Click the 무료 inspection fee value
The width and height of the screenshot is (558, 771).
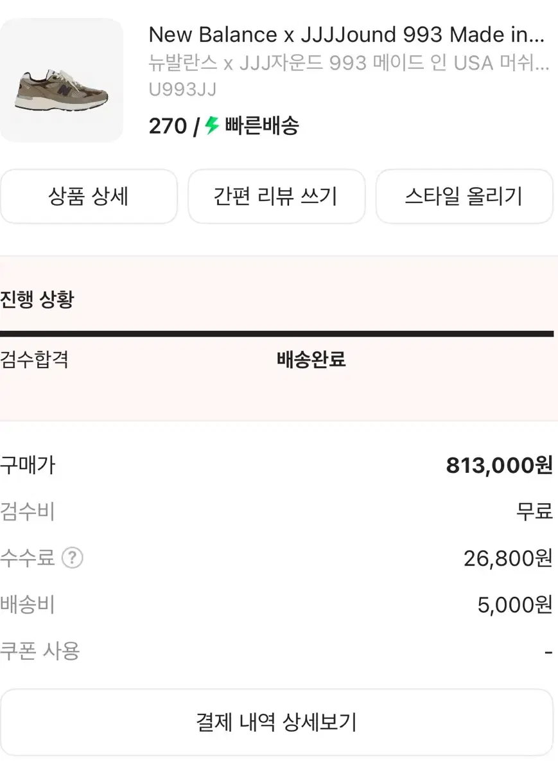pos(534,511)
